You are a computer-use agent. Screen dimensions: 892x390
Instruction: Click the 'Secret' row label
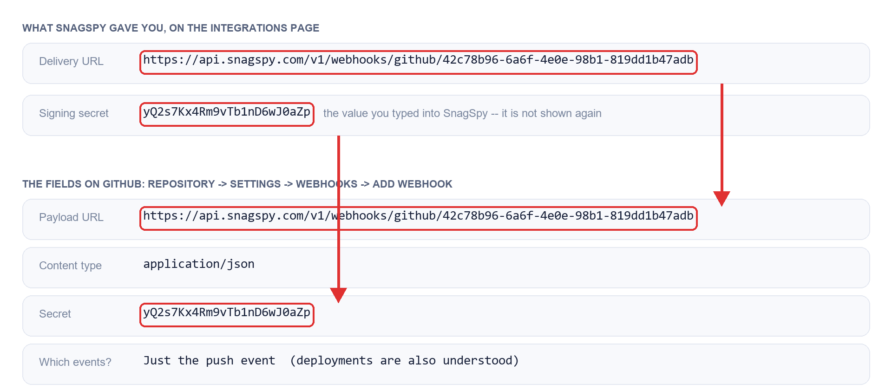tap(55, 314)
